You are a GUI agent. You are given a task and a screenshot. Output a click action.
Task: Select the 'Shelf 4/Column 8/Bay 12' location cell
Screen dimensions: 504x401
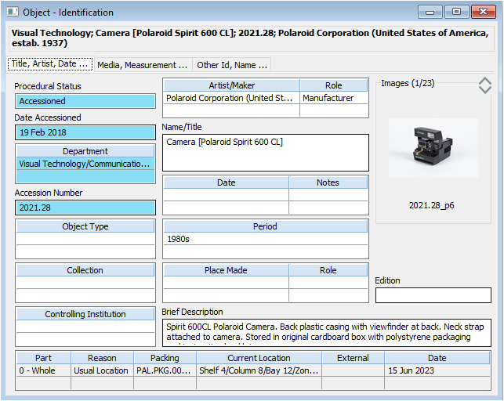259,370
